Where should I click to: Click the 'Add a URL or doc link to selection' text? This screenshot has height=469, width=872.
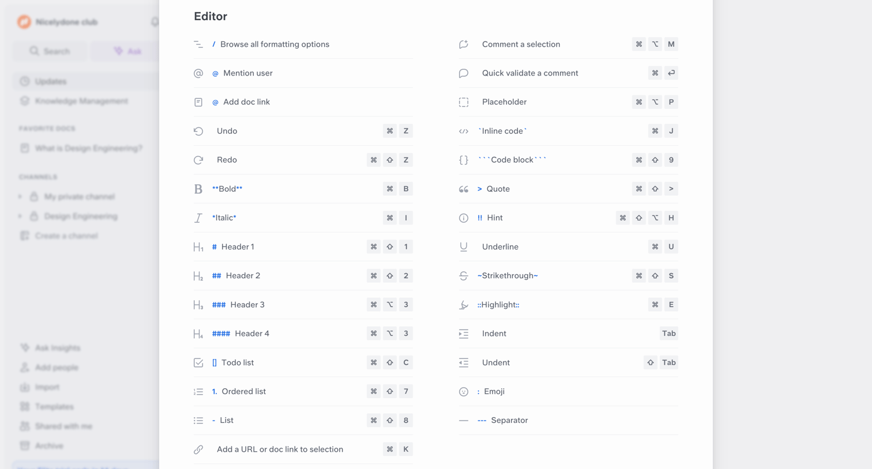click(280, 449)
